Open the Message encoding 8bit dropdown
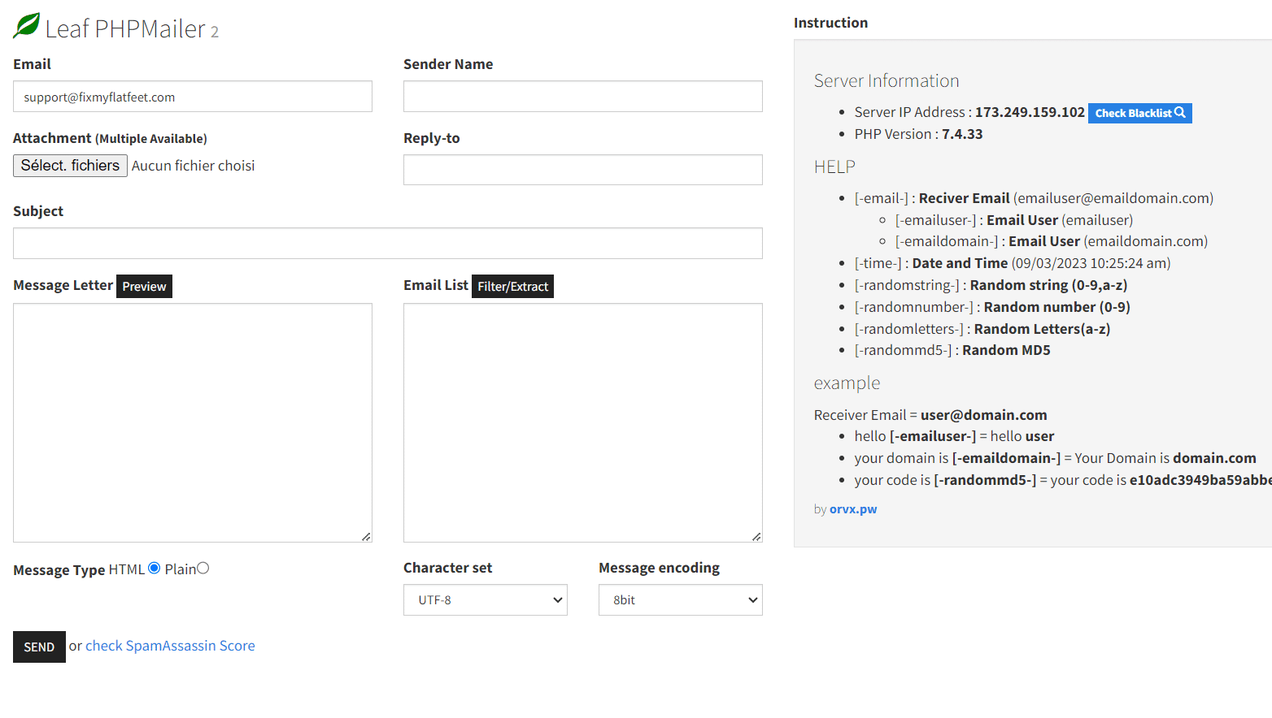Screen dimensions: 1272x718 [680, 600]
